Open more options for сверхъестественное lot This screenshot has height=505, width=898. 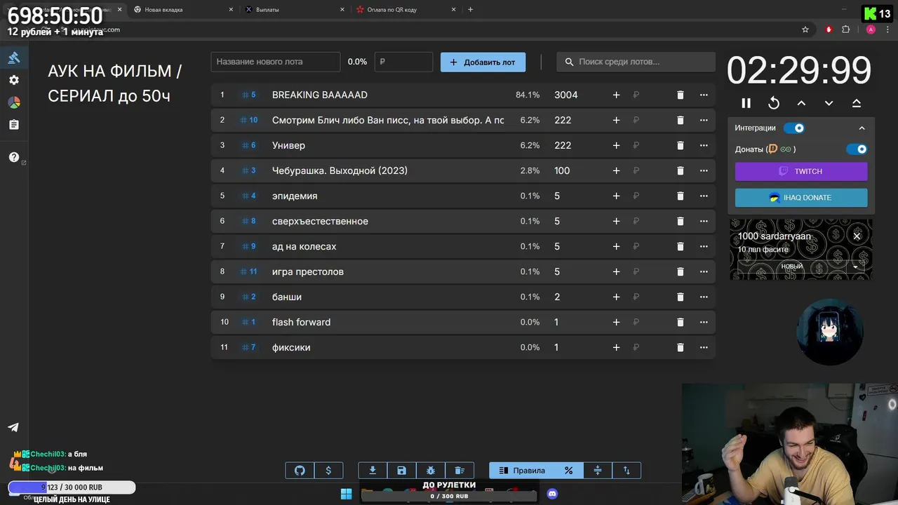[704, 221]
